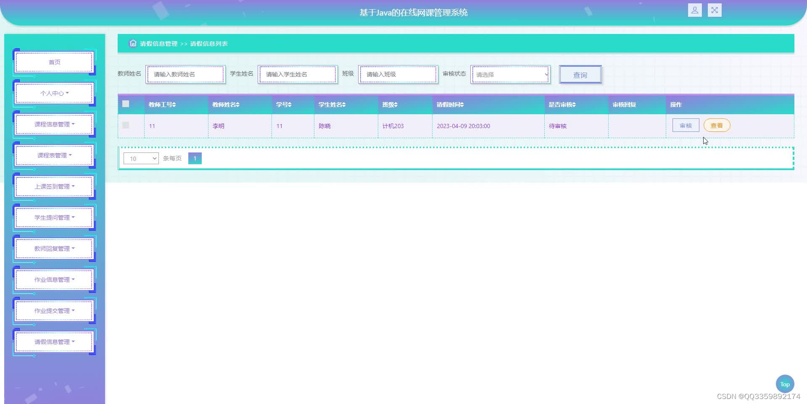Expand the 个人中心 sidebar menu
Image resolution: width=807 pixels, height=404 pixels.
[x=54, y=93]
